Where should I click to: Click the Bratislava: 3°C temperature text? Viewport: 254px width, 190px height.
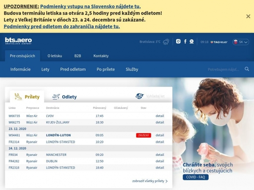point(150,42)
